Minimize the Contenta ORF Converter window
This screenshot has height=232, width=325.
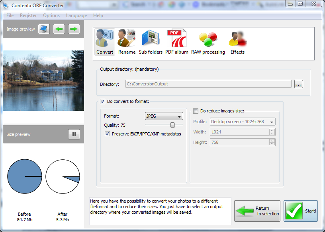pos(290,4)
